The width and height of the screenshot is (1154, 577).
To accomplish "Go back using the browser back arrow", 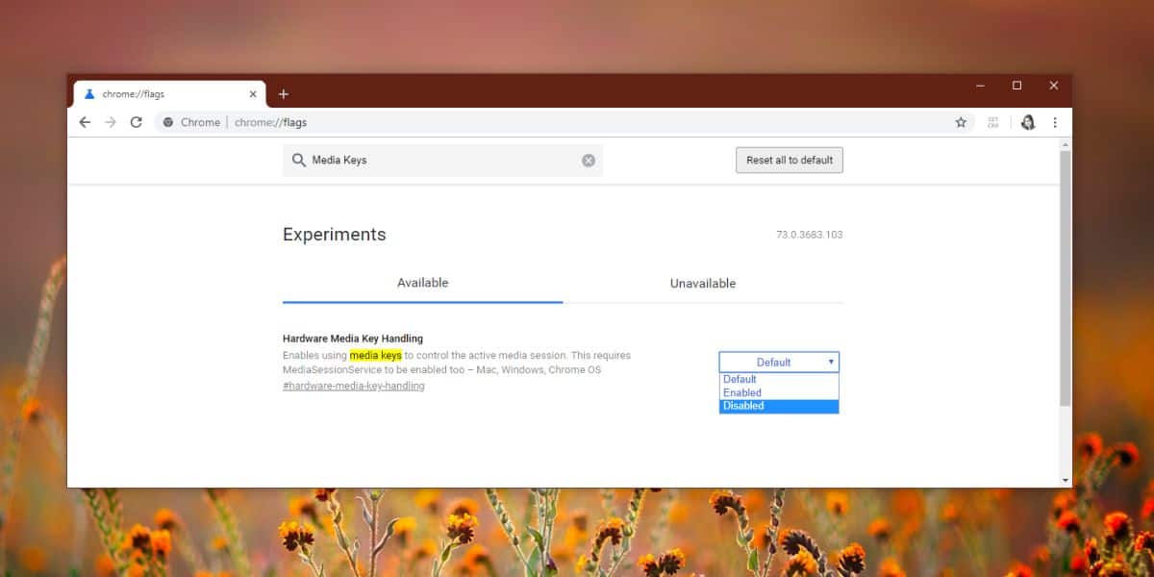I will [85, 122].
